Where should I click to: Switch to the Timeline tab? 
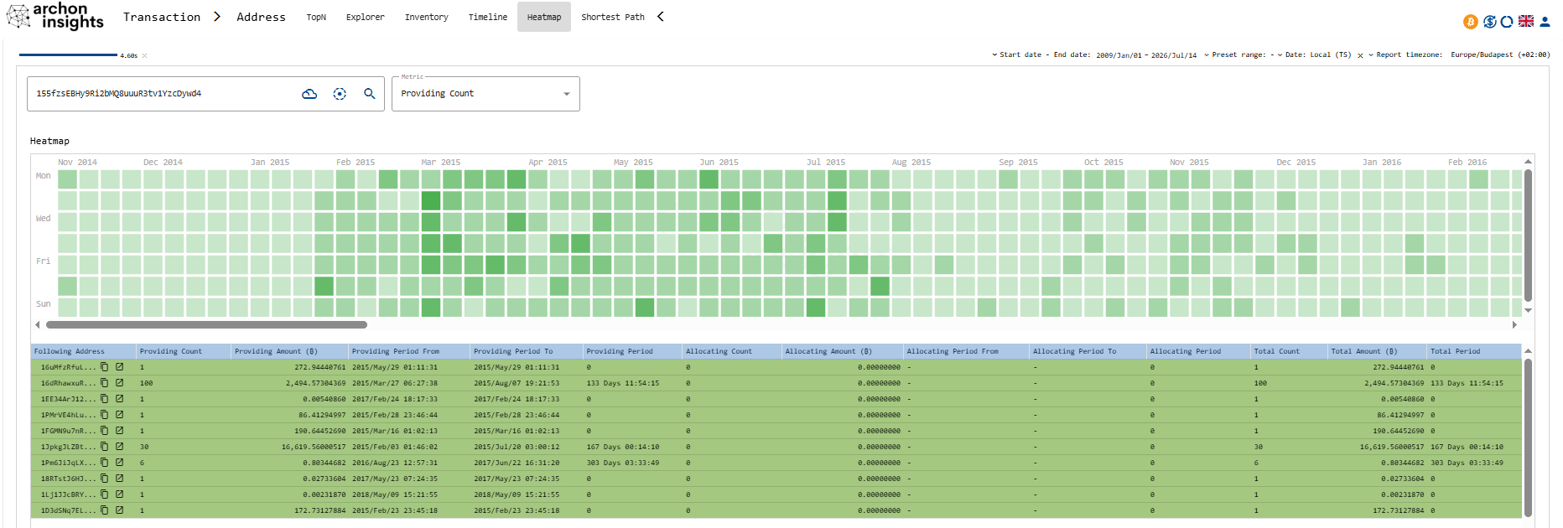[488, 17]
